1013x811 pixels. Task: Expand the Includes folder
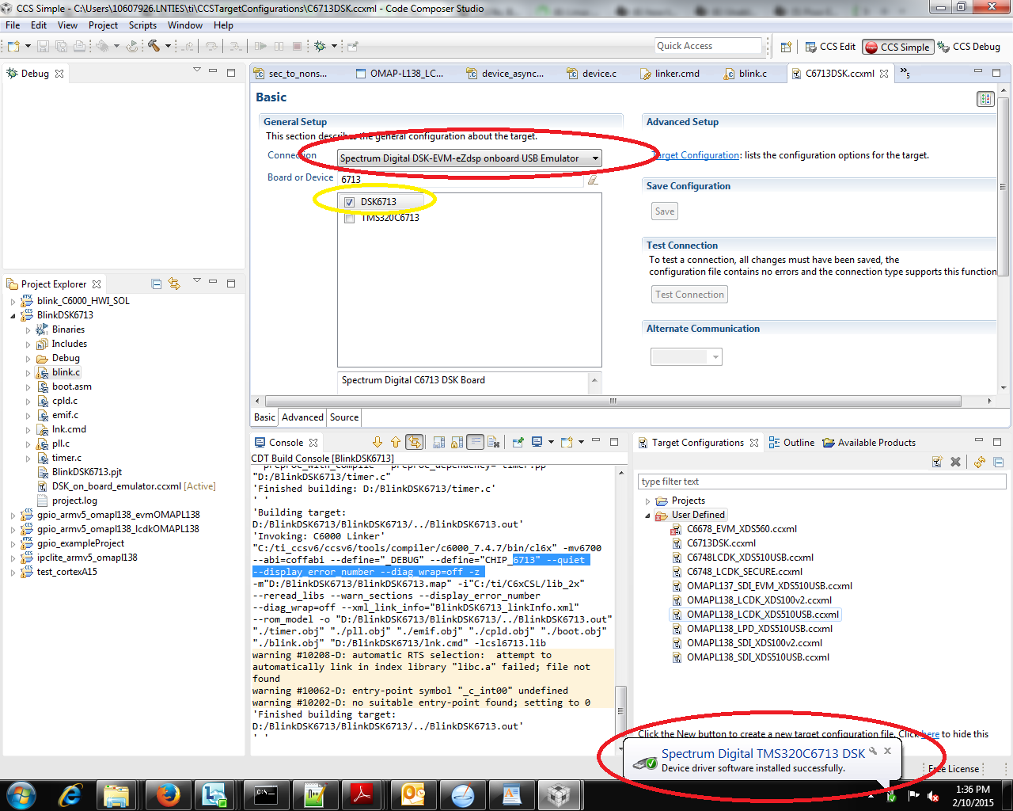point(28,345)
